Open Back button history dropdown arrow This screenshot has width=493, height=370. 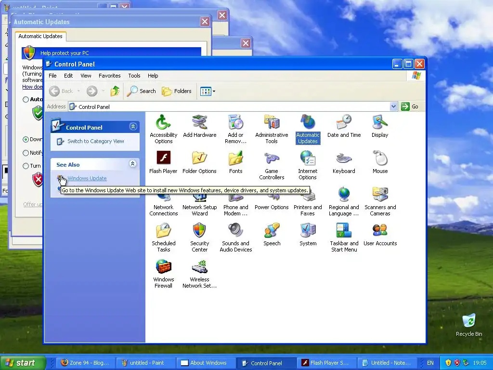[78, 91]
